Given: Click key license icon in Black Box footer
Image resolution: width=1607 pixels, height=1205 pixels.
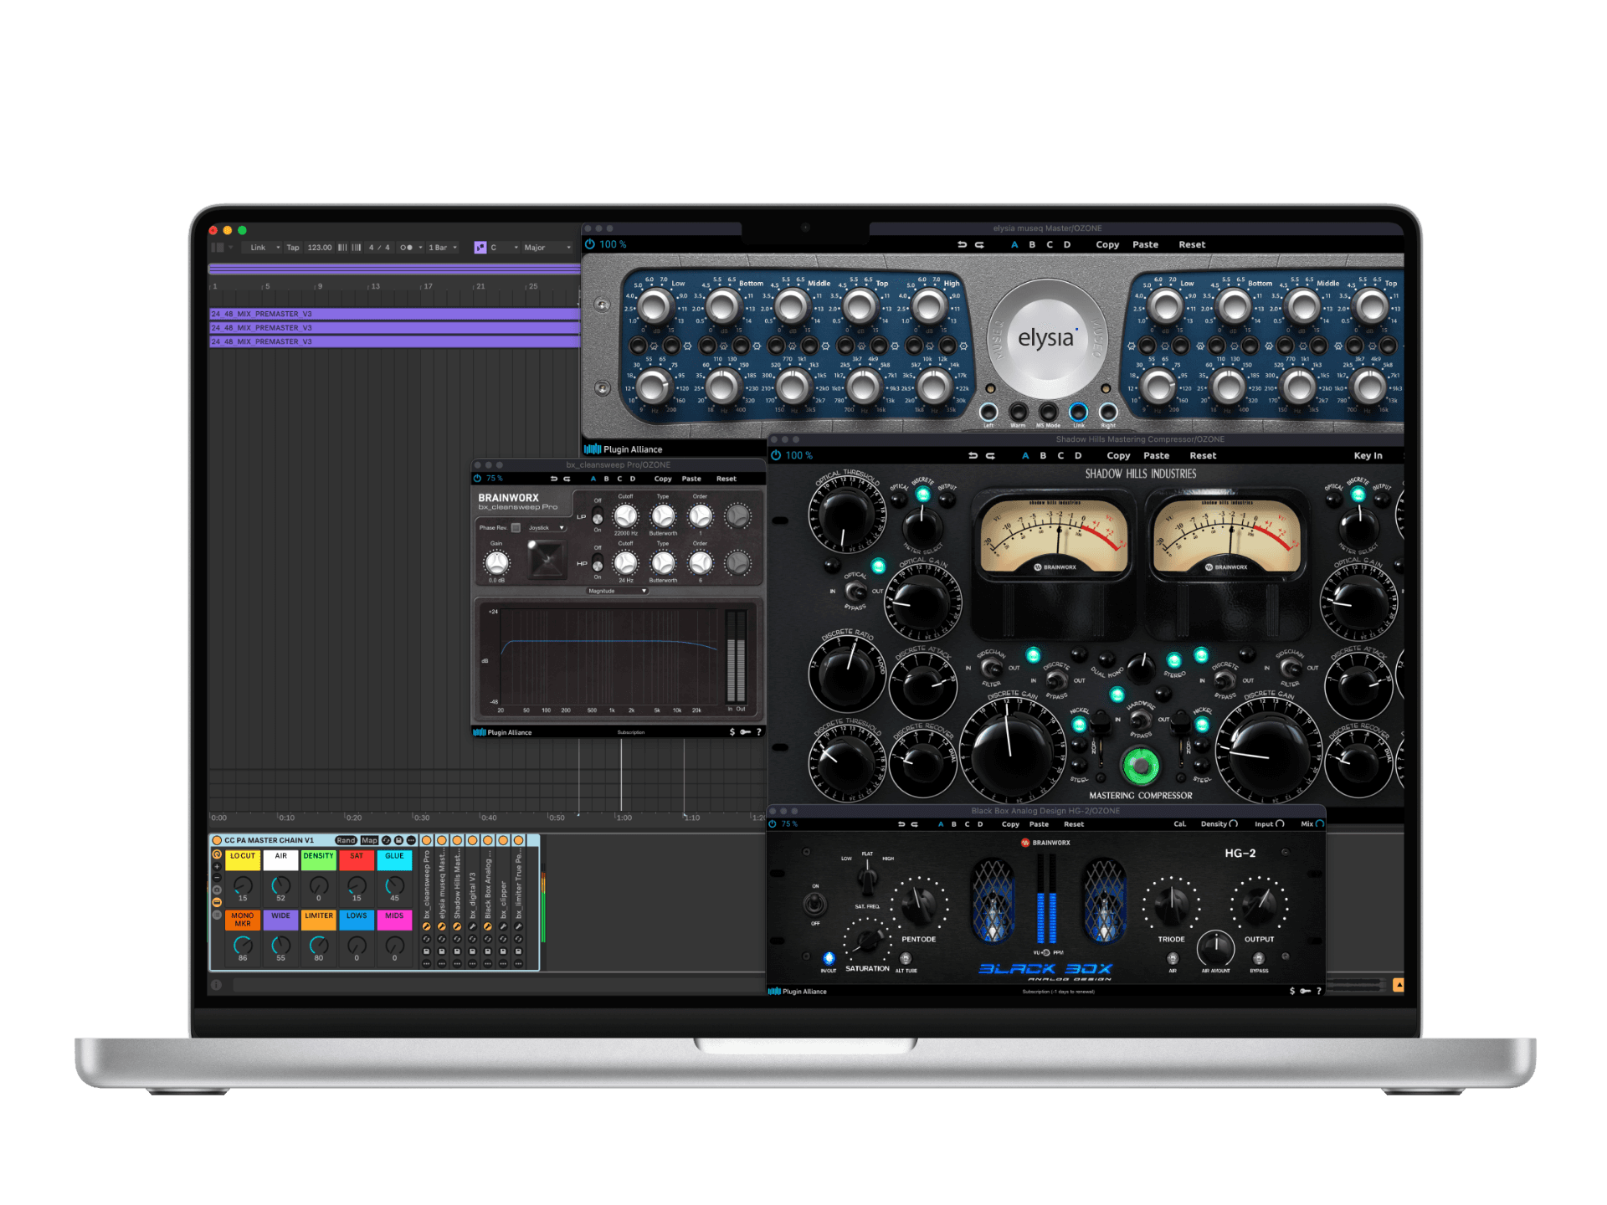Looking at the screenshot, I should pyautogui.click(x=1305, y=991).
